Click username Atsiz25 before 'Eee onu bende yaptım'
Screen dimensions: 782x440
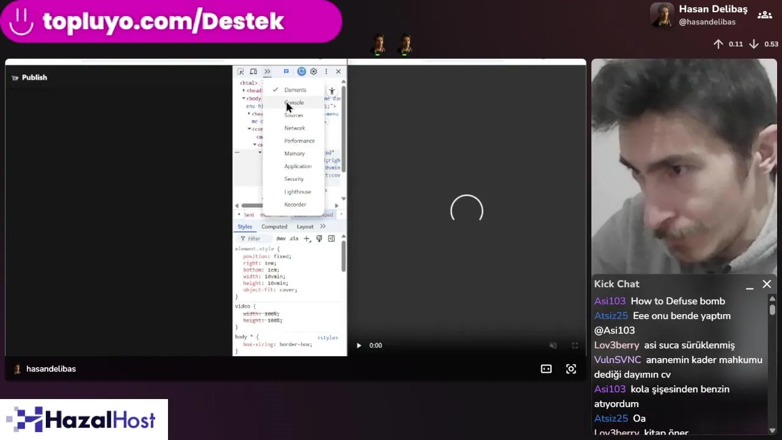point(611,316)
